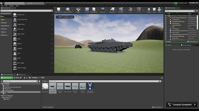This screenshot has height=111, width=199.
Task: Open the Modes toolbar icon
Action: [78, 10]
